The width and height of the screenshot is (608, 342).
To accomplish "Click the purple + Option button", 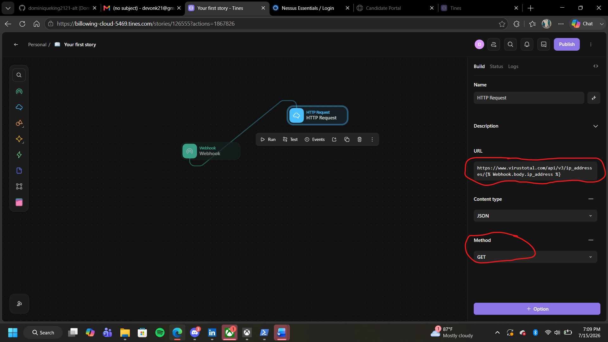I will point(537,309).
